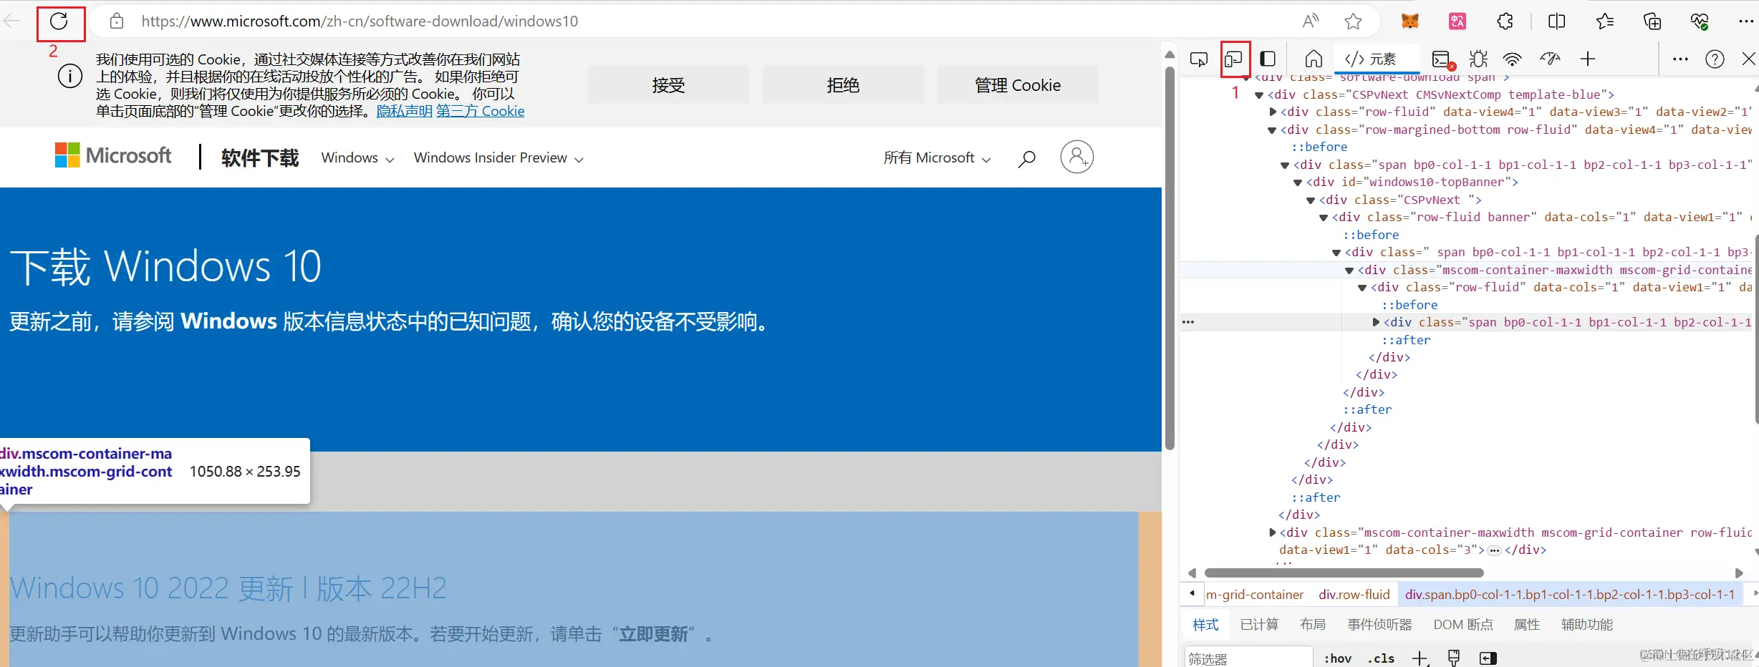The width and height of the screenshot is (1759, 667).
Task: Click DOM tree horizontal scrollbar thumb
Action: (x=1344, y=573)
